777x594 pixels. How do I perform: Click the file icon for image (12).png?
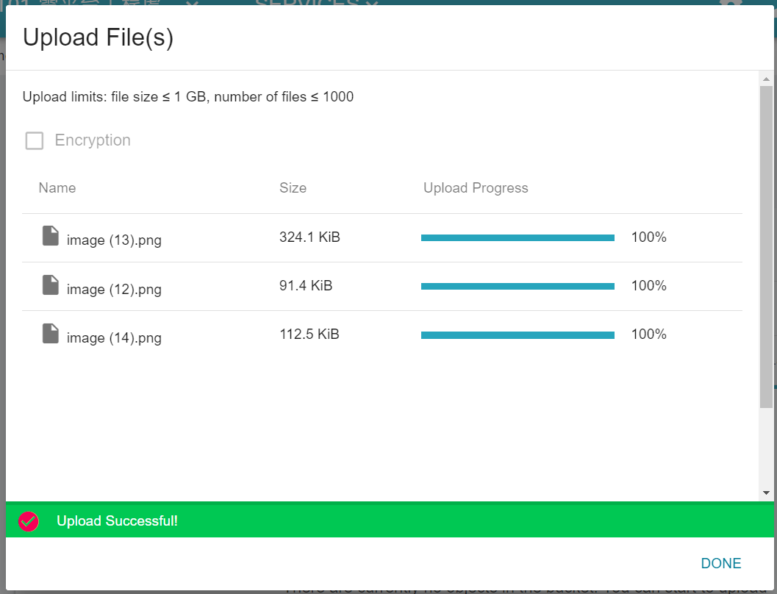tap(51, 285)
